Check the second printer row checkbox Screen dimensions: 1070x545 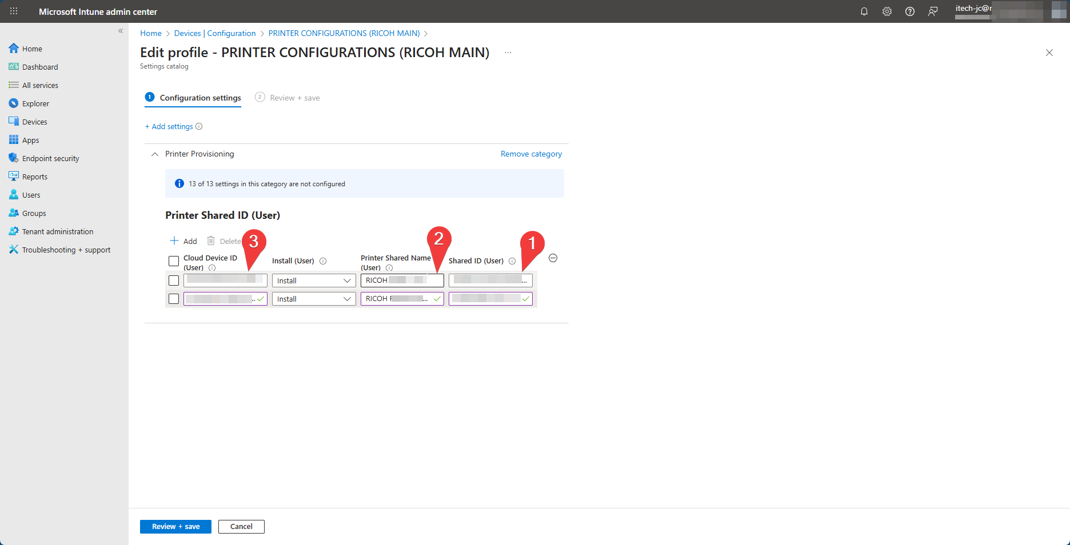pos(174,299)
